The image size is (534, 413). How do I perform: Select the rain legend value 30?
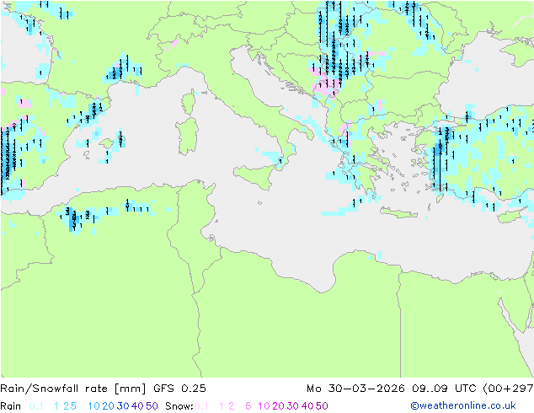coord(123,406)
